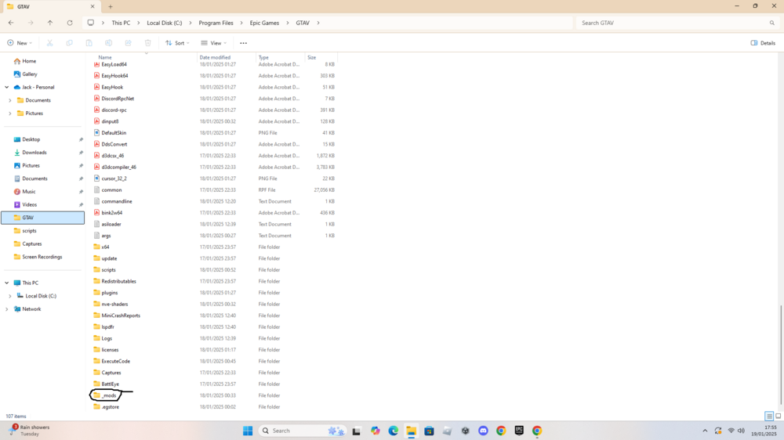Click the Back navigation arrow

[11, 23]
